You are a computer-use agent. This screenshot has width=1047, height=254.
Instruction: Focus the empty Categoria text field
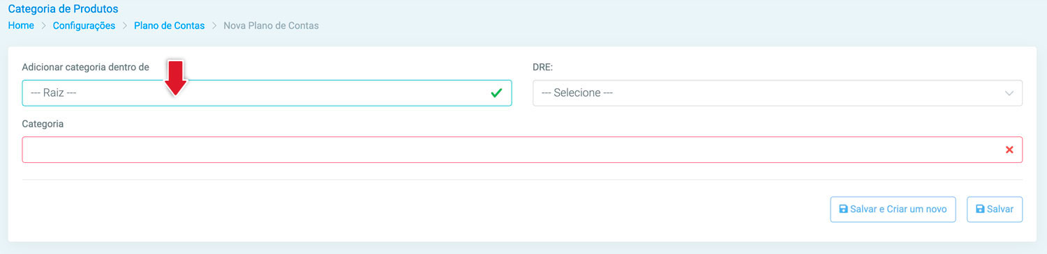[522, 150]
